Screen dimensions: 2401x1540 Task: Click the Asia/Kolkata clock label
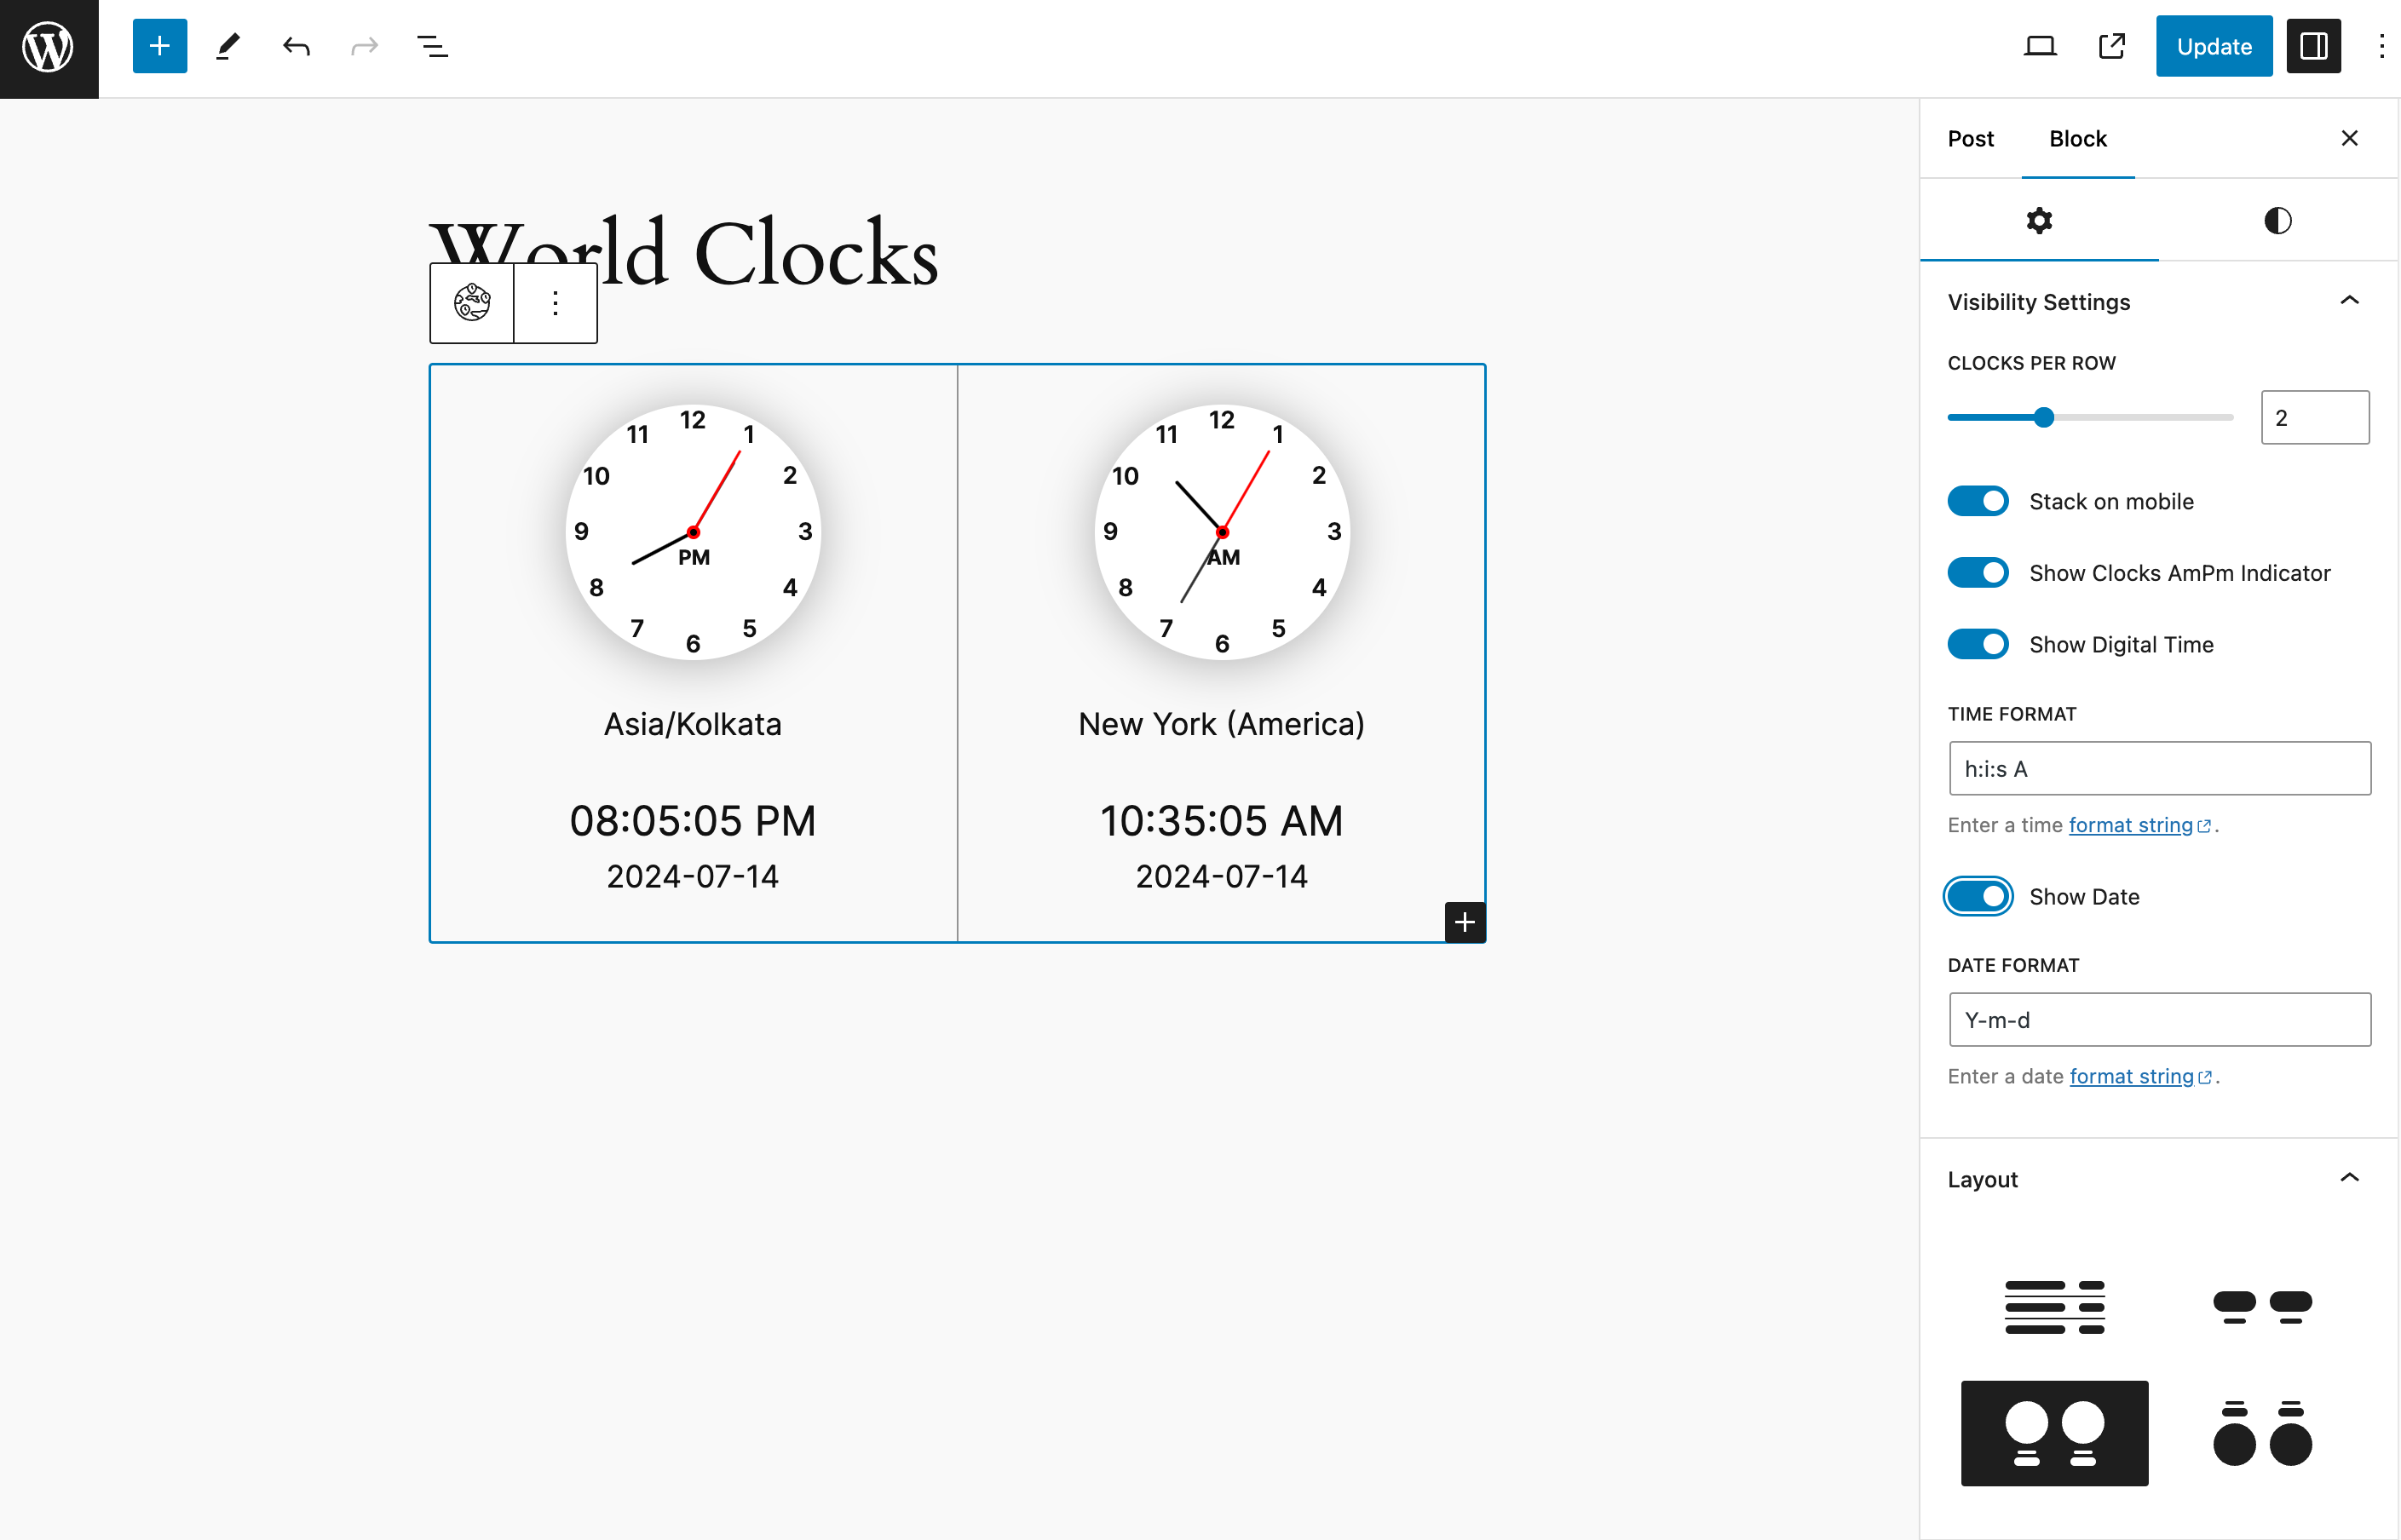coord(693,724)
